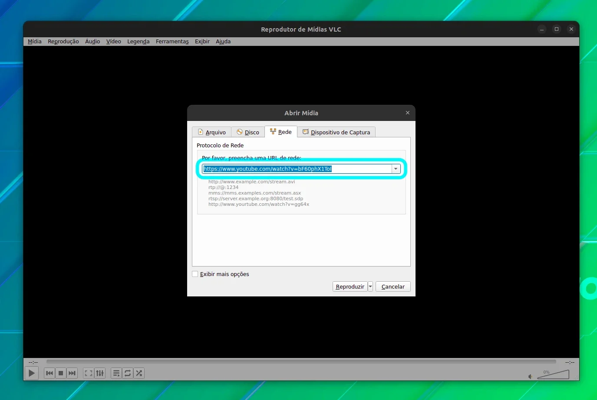Switch to the Arquivo tab
The image size is (597, 400).
212,132
